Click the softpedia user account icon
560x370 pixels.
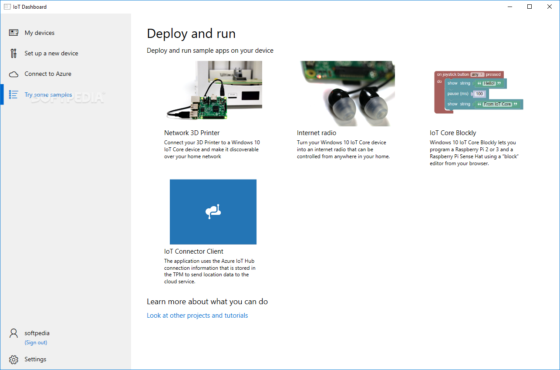click(13, 333)
